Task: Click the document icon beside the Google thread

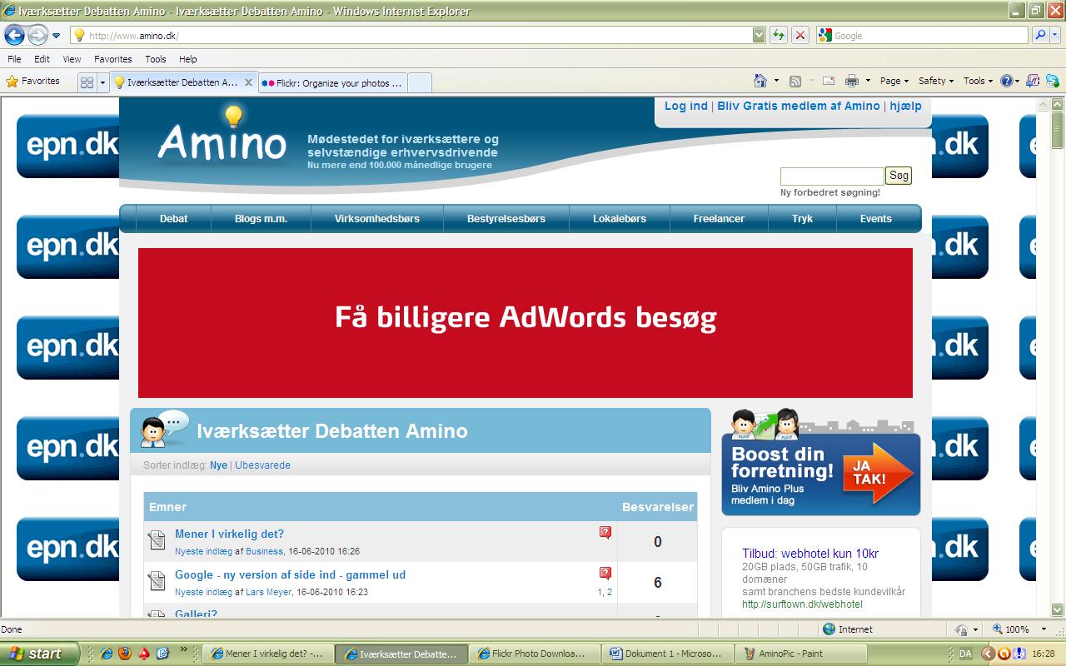Action: (x=157, y=580)
